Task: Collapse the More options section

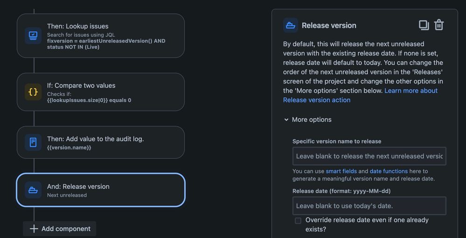Action: (286, 120)
